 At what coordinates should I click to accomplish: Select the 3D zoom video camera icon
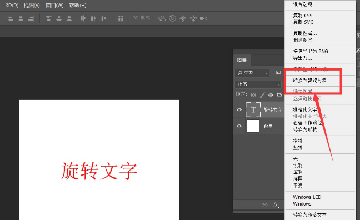[204, 18]
